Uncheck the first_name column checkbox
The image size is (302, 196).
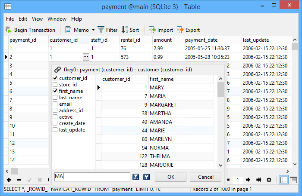[x=55, y=91]
